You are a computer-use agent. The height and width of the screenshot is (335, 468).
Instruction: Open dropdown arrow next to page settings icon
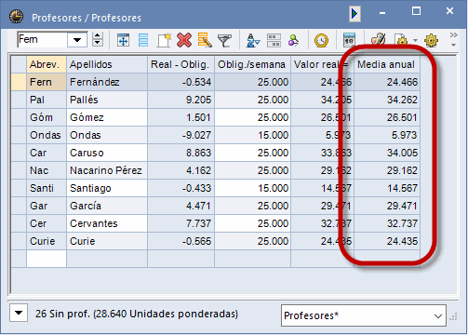coord(415,40)
